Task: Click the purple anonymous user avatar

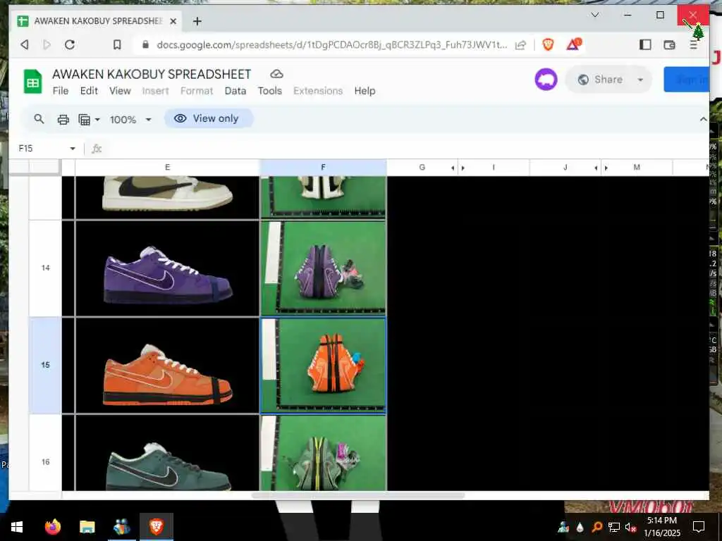Action: [546, 80]
